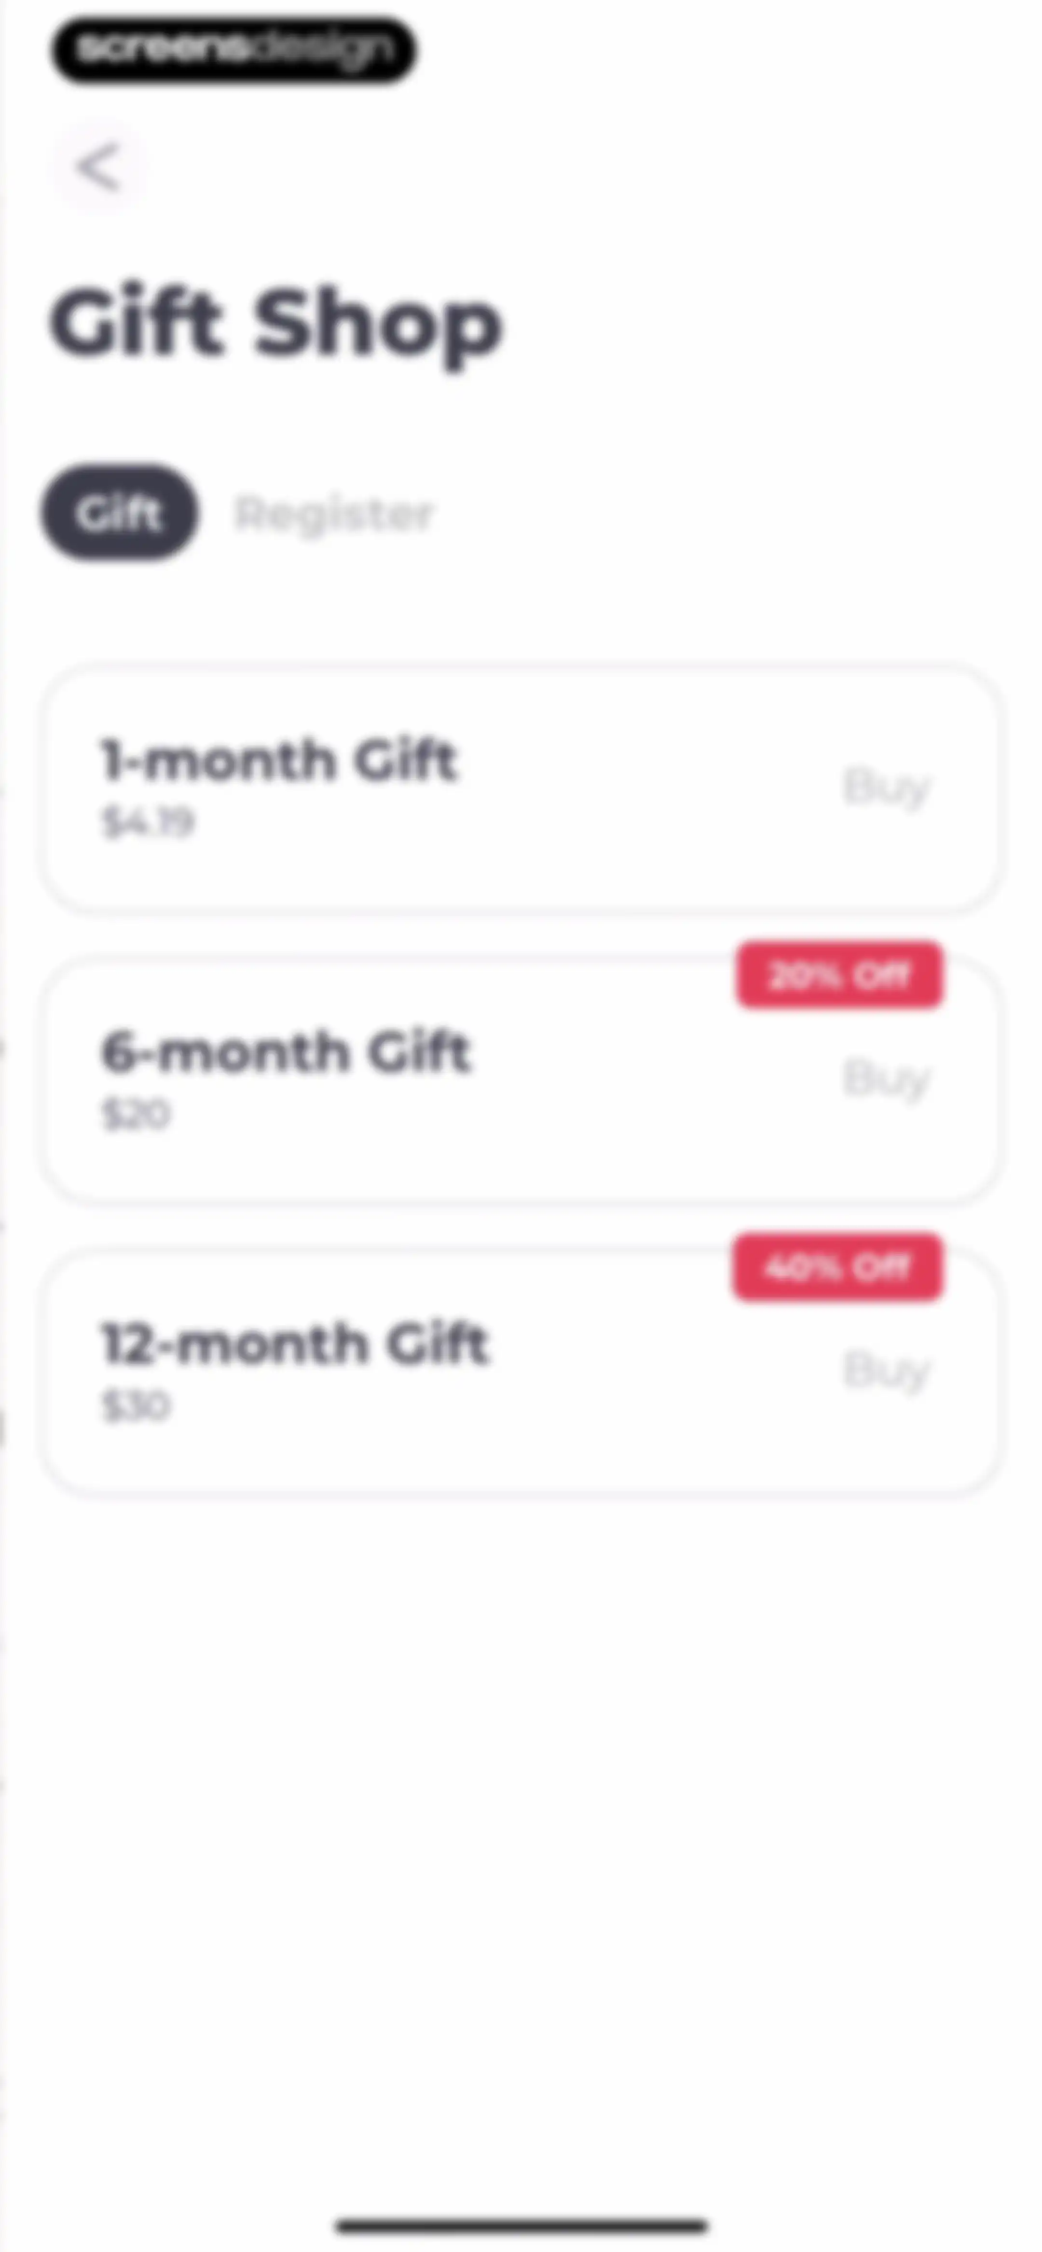Screen dimensions: 1042x2252
Task: Go back using the left arrow
Action: click(98, 167)
